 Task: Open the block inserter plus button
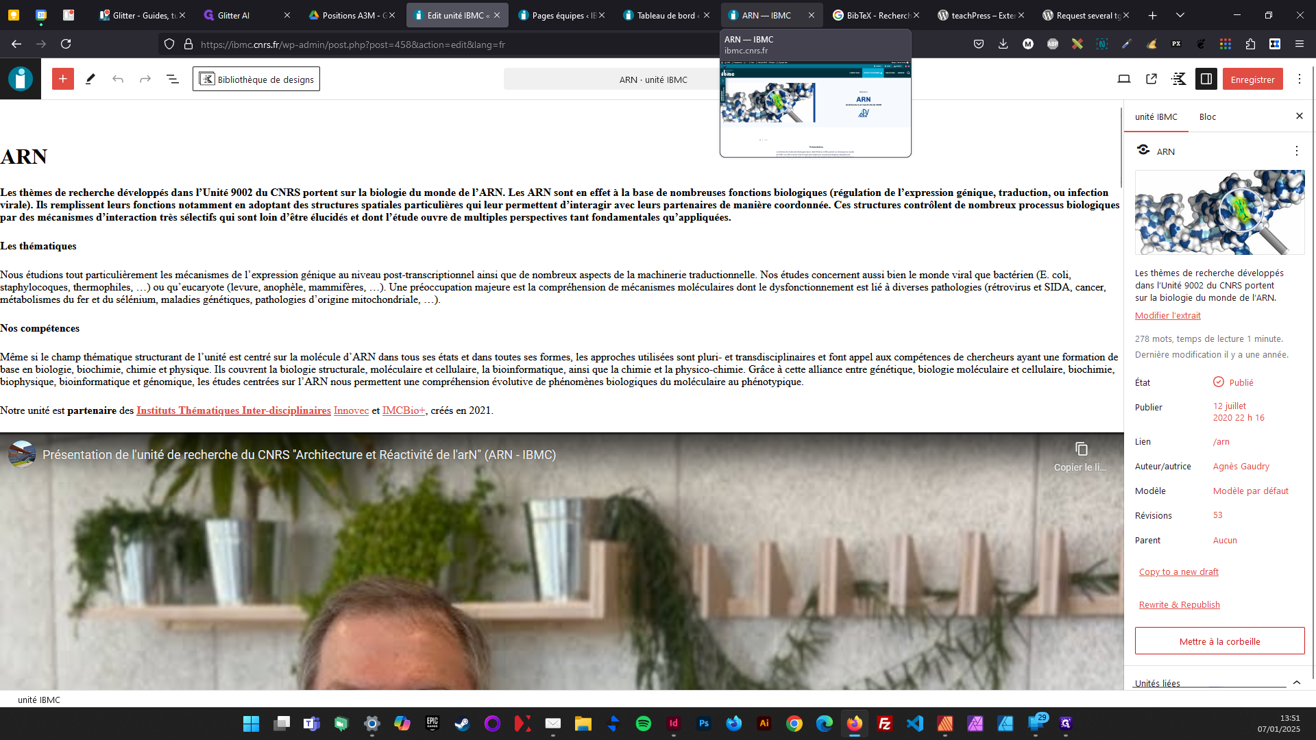tap(62, 79)
